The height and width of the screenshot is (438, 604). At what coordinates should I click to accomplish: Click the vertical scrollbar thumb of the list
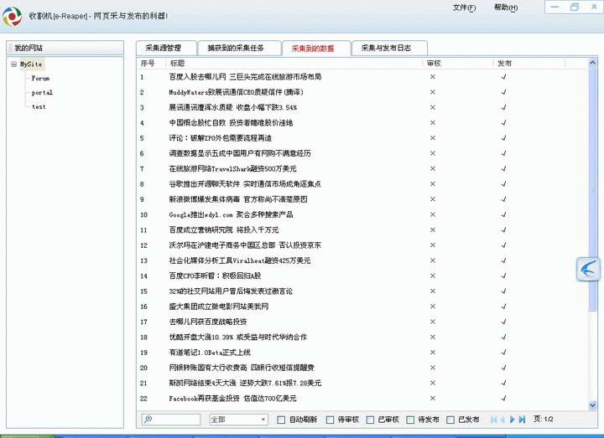(592, 188)
